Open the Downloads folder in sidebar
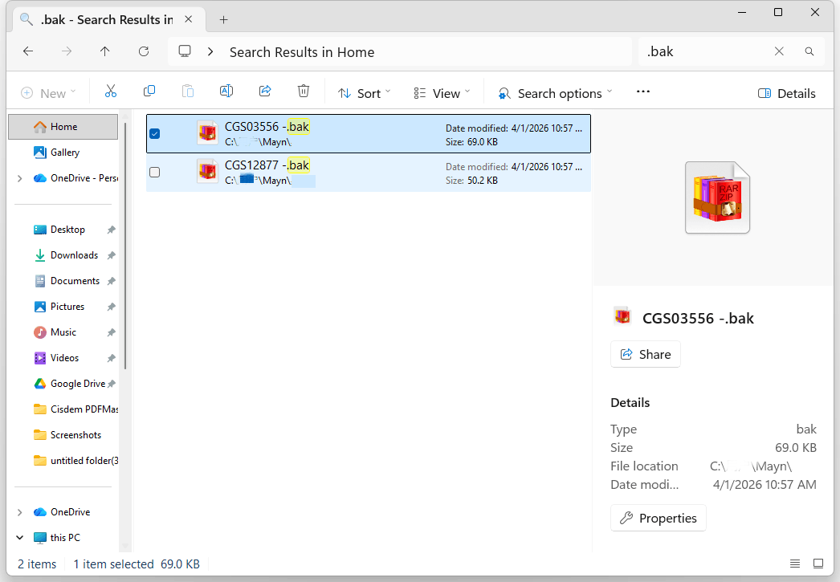Image resolution: width=840 pixels, height=582 pixels. [75, 254]
